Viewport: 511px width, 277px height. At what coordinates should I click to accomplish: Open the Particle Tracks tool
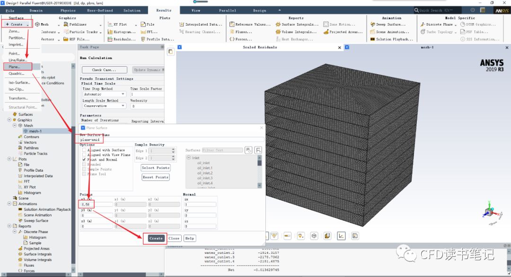[80, 32]
